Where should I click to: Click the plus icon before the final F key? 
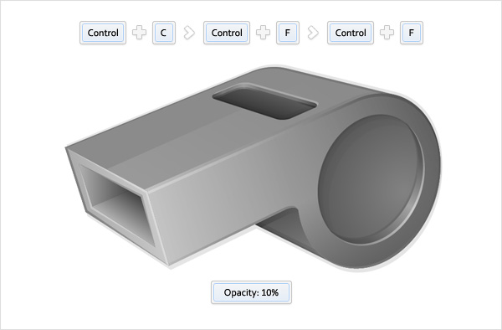387,33
